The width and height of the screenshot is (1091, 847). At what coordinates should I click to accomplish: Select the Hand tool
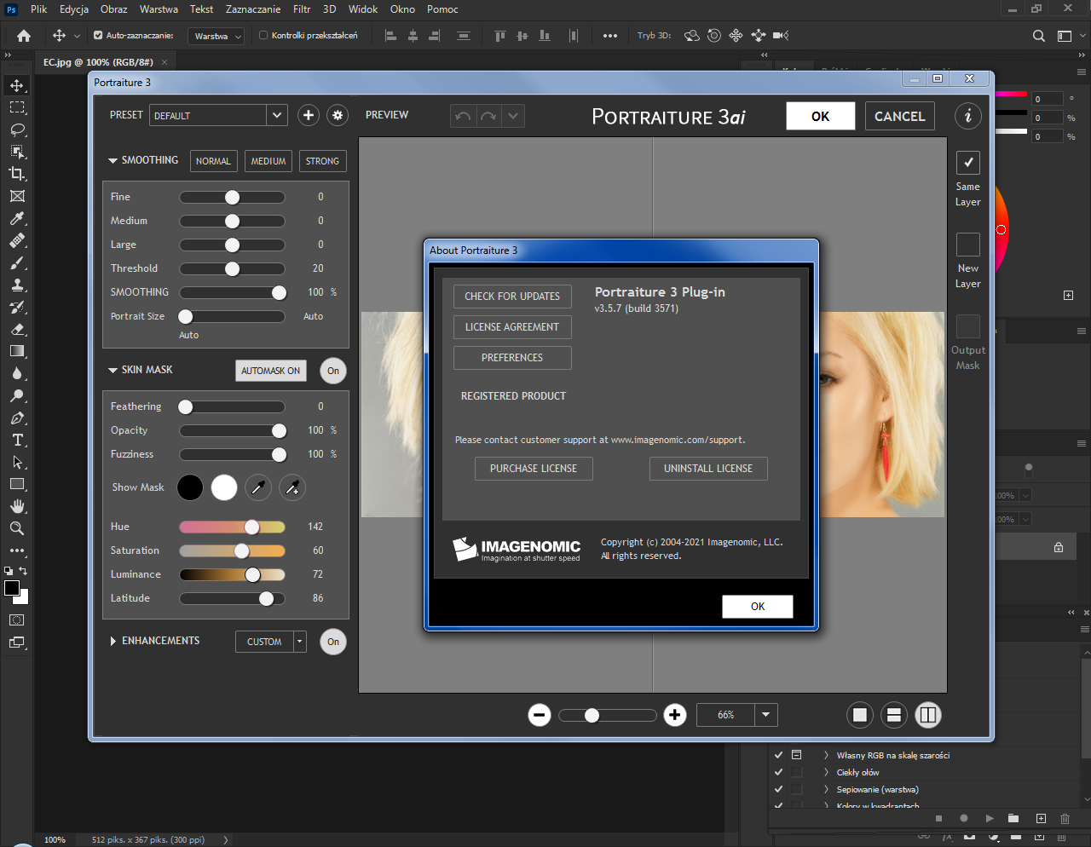click(x=17, y=506)
